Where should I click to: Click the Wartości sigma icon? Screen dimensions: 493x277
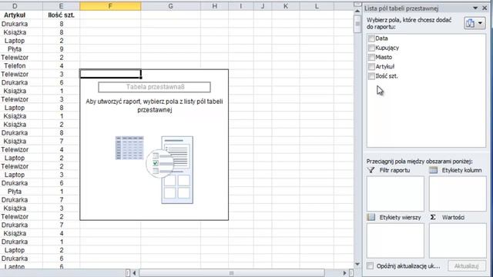click(x=433, y=217)
